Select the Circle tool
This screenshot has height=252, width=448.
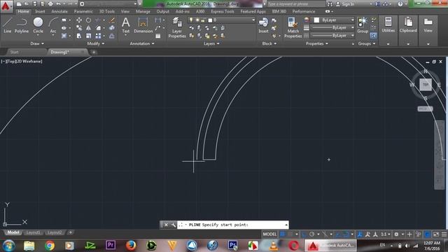point(38,25)
